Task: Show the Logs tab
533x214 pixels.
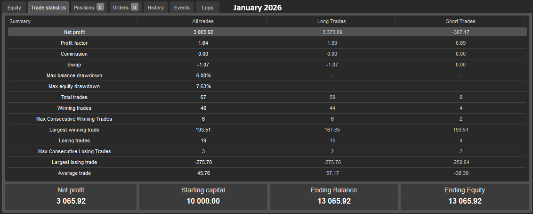Action: (207, 8)
